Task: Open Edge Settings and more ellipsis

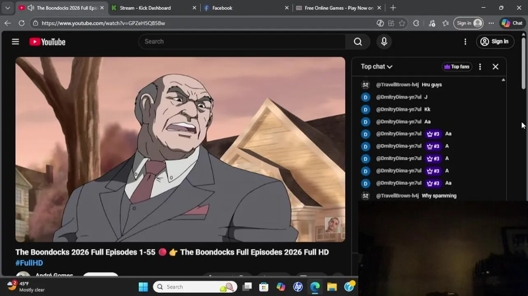Action: click(491, 23)
